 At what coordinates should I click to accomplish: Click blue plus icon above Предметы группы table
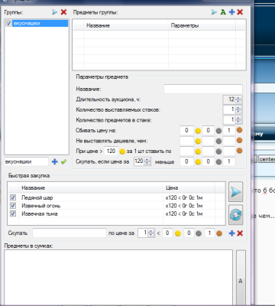tap(231, 12)
